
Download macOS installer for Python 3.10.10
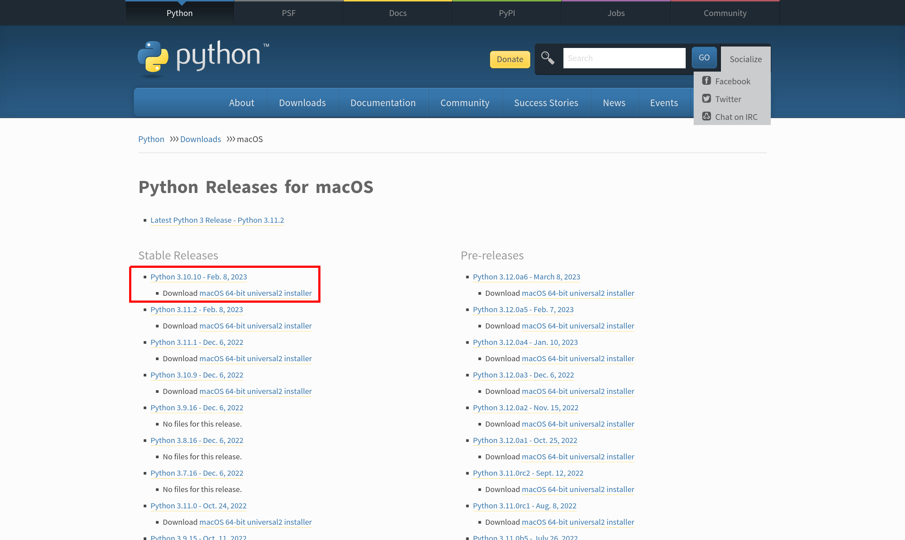255,293
